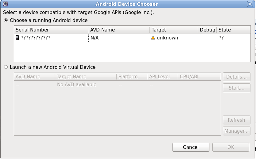The width and height of the screenshot is (256, 159).
Task: Click the 'unknown' target cell
Action: [168, 38]
